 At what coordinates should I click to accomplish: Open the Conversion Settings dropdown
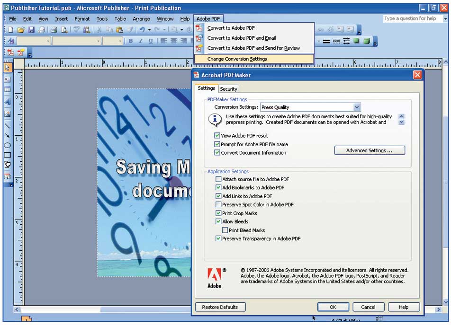coord(357,107)
